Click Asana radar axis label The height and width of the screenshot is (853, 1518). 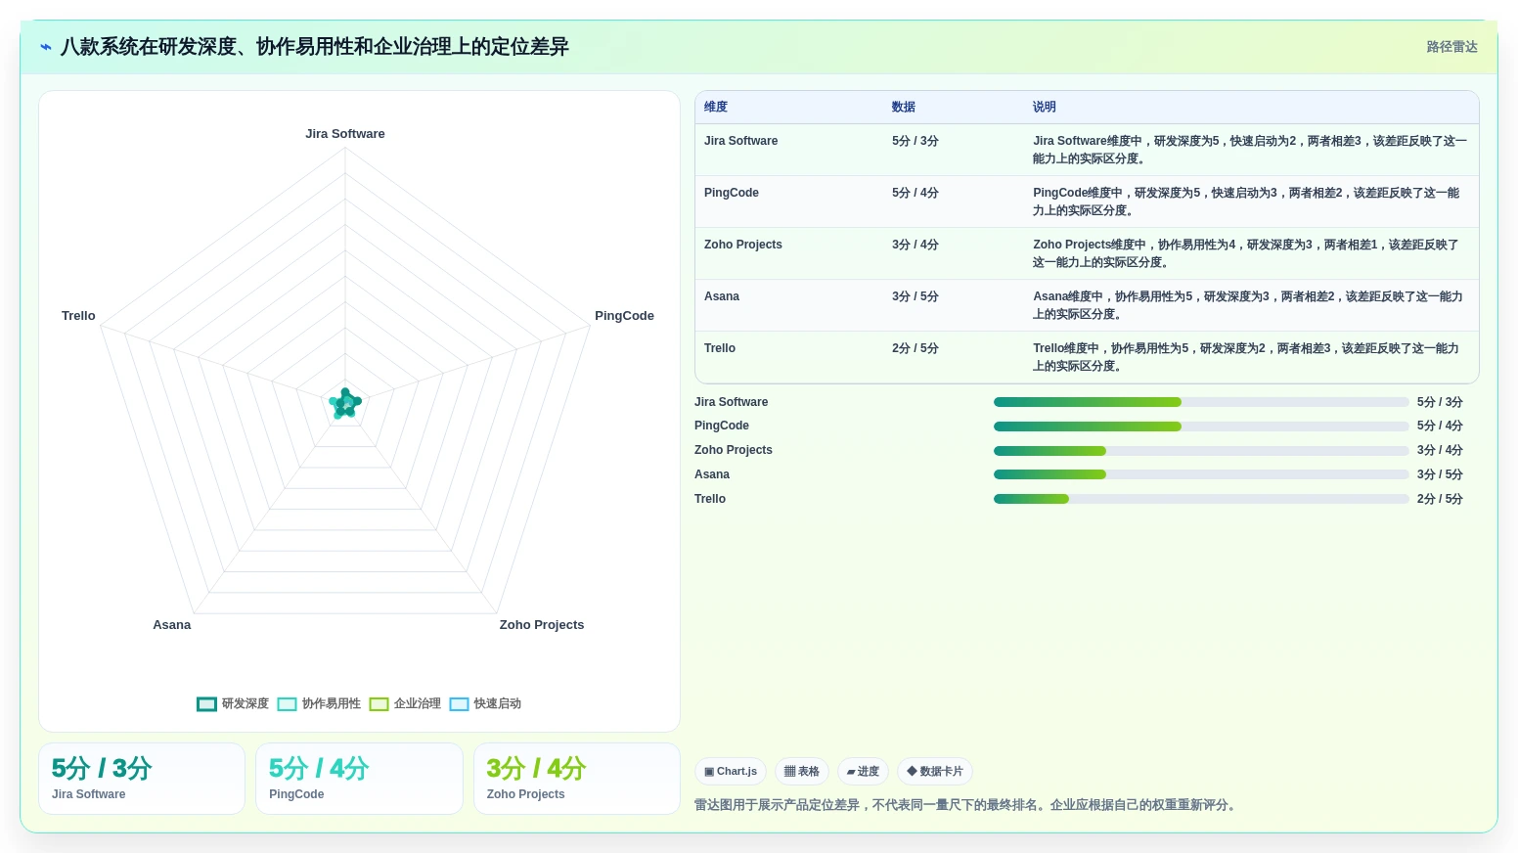[x=172, y=625]
